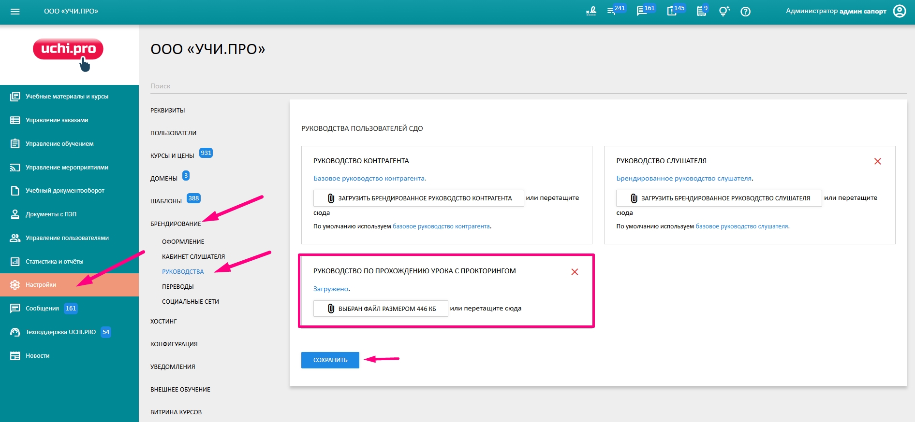915x422 pixels.
Task: Click the Техподдержка headset icon
Action: [x=15, y=332]
